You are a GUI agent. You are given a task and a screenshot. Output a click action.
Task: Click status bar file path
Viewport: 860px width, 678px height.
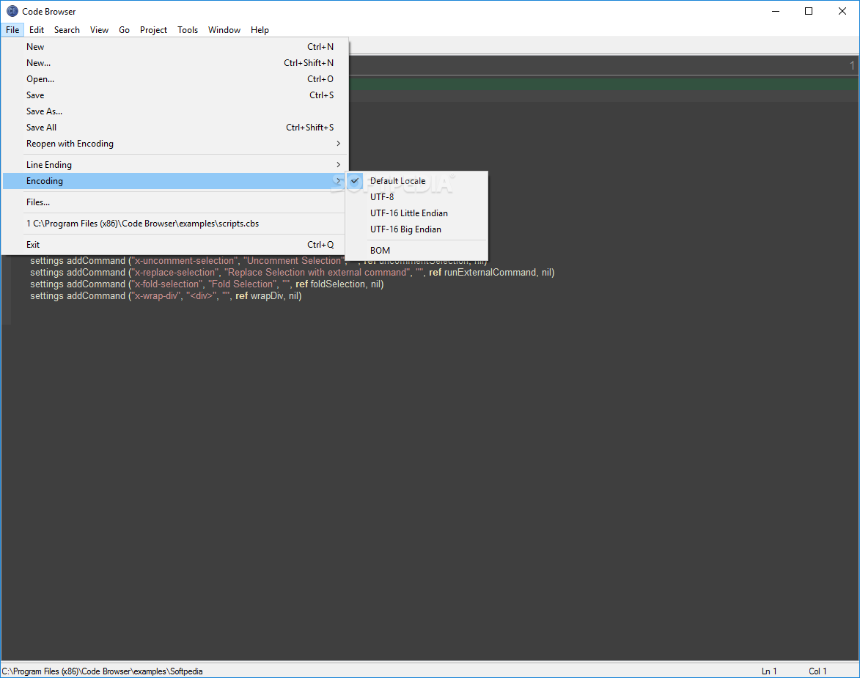click(102, 671)
